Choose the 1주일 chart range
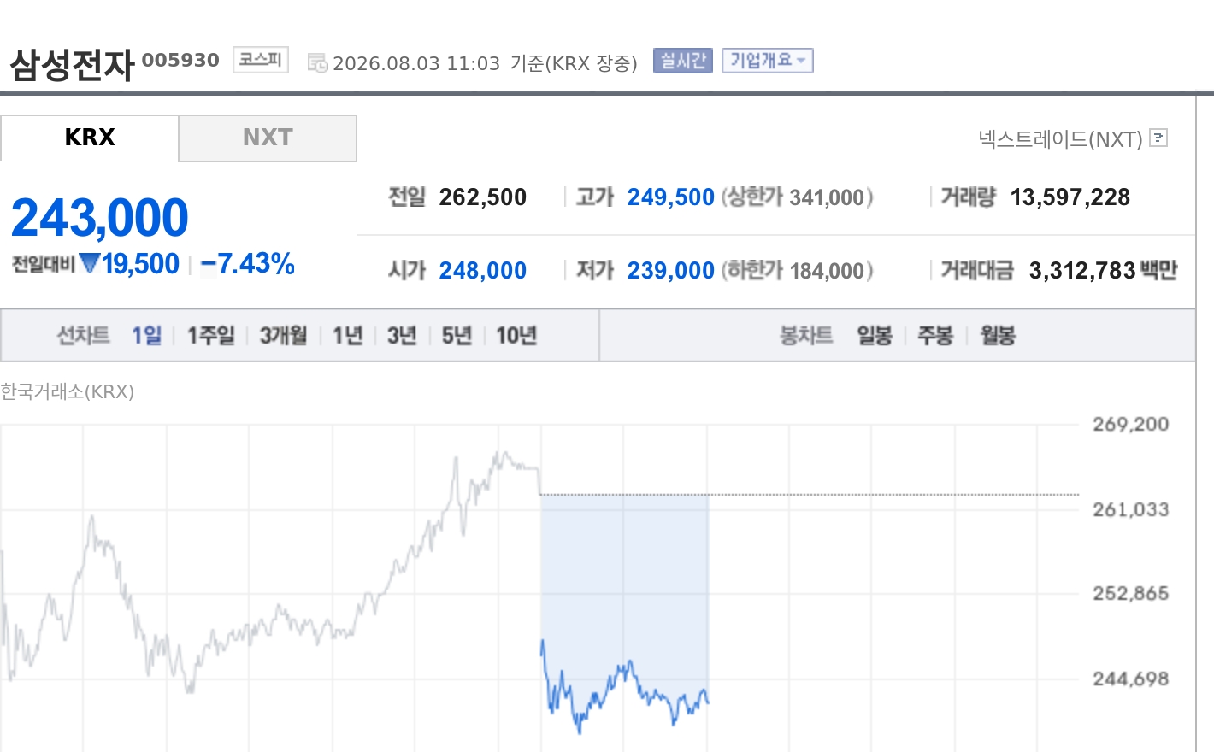The image size is (1214, 752). click(x=211, y=335)
